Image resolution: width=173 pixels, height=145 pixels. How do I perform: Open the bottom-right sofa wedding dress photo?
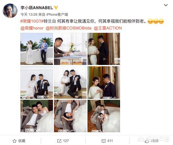(104, 116)
